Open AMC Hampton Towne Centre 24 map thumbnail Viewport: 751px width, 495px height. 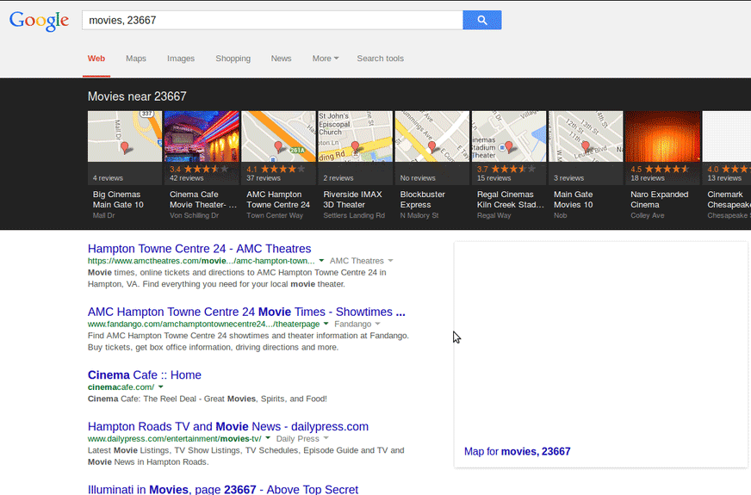(x=278, y=136)
